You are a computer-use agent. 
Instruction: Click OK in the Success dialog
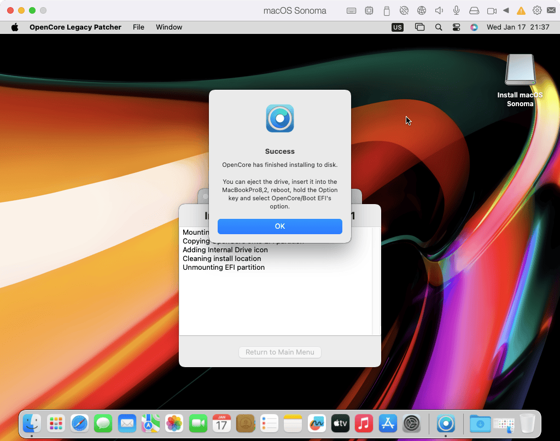point(279,227)
